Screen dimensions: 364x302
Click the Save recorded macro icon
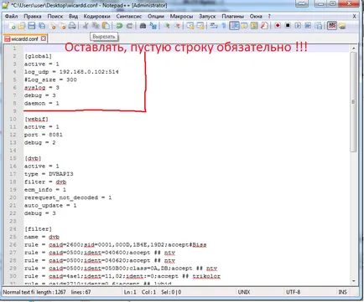click(x=318, y=26)
